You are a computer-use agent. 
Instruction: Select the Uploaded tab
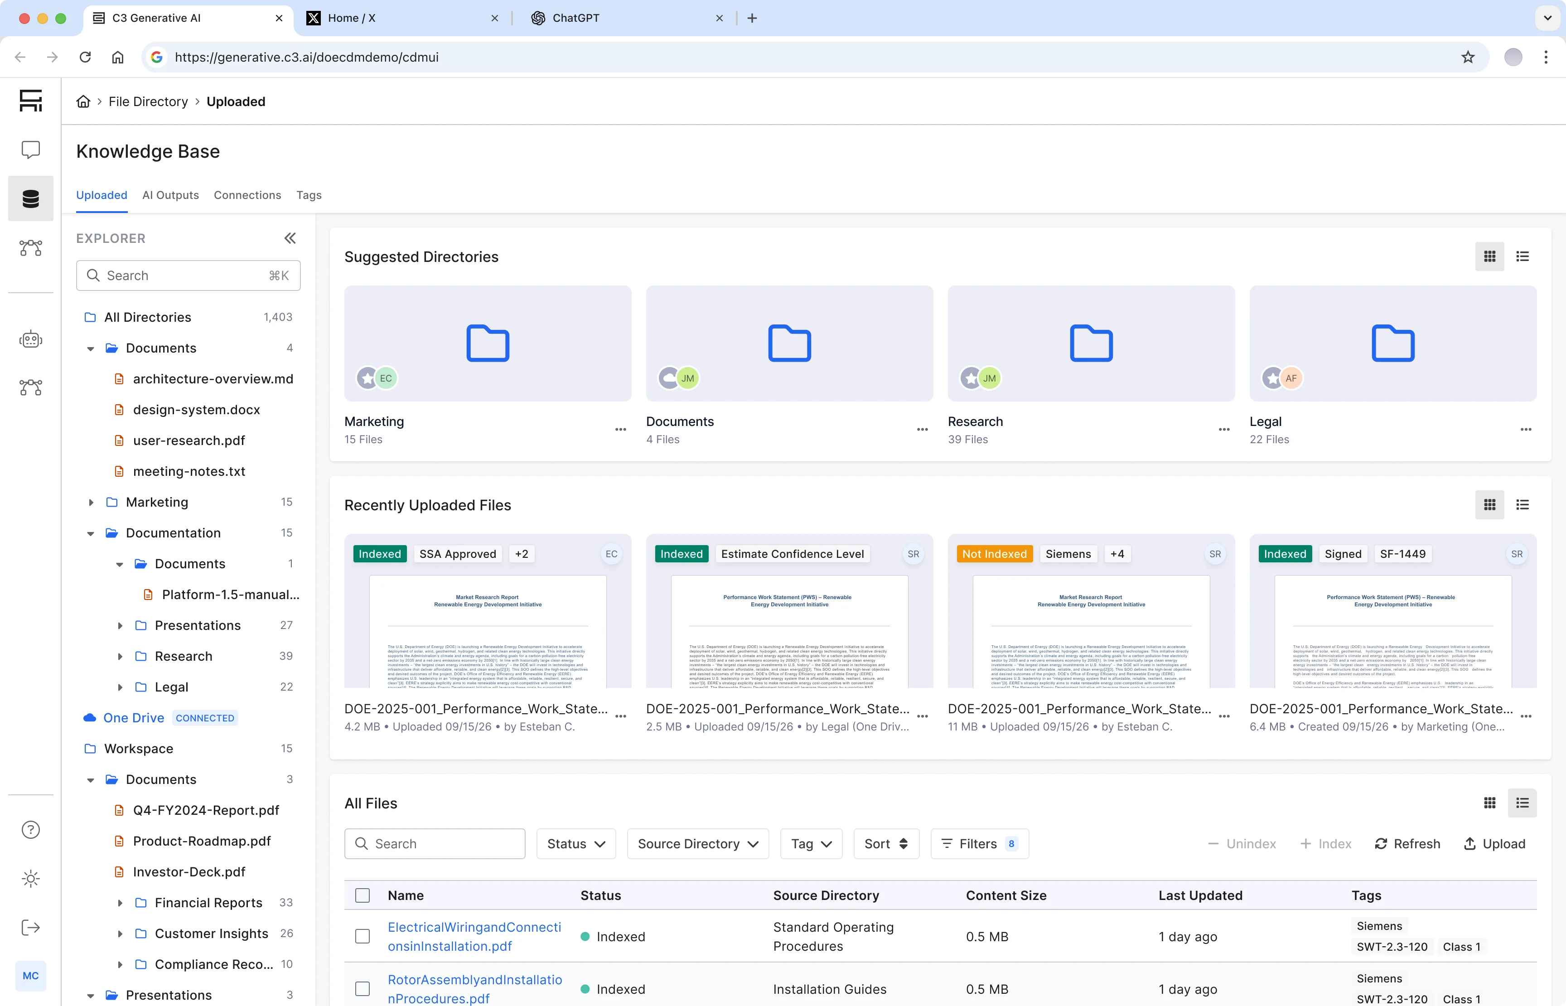tap(101, 195)
